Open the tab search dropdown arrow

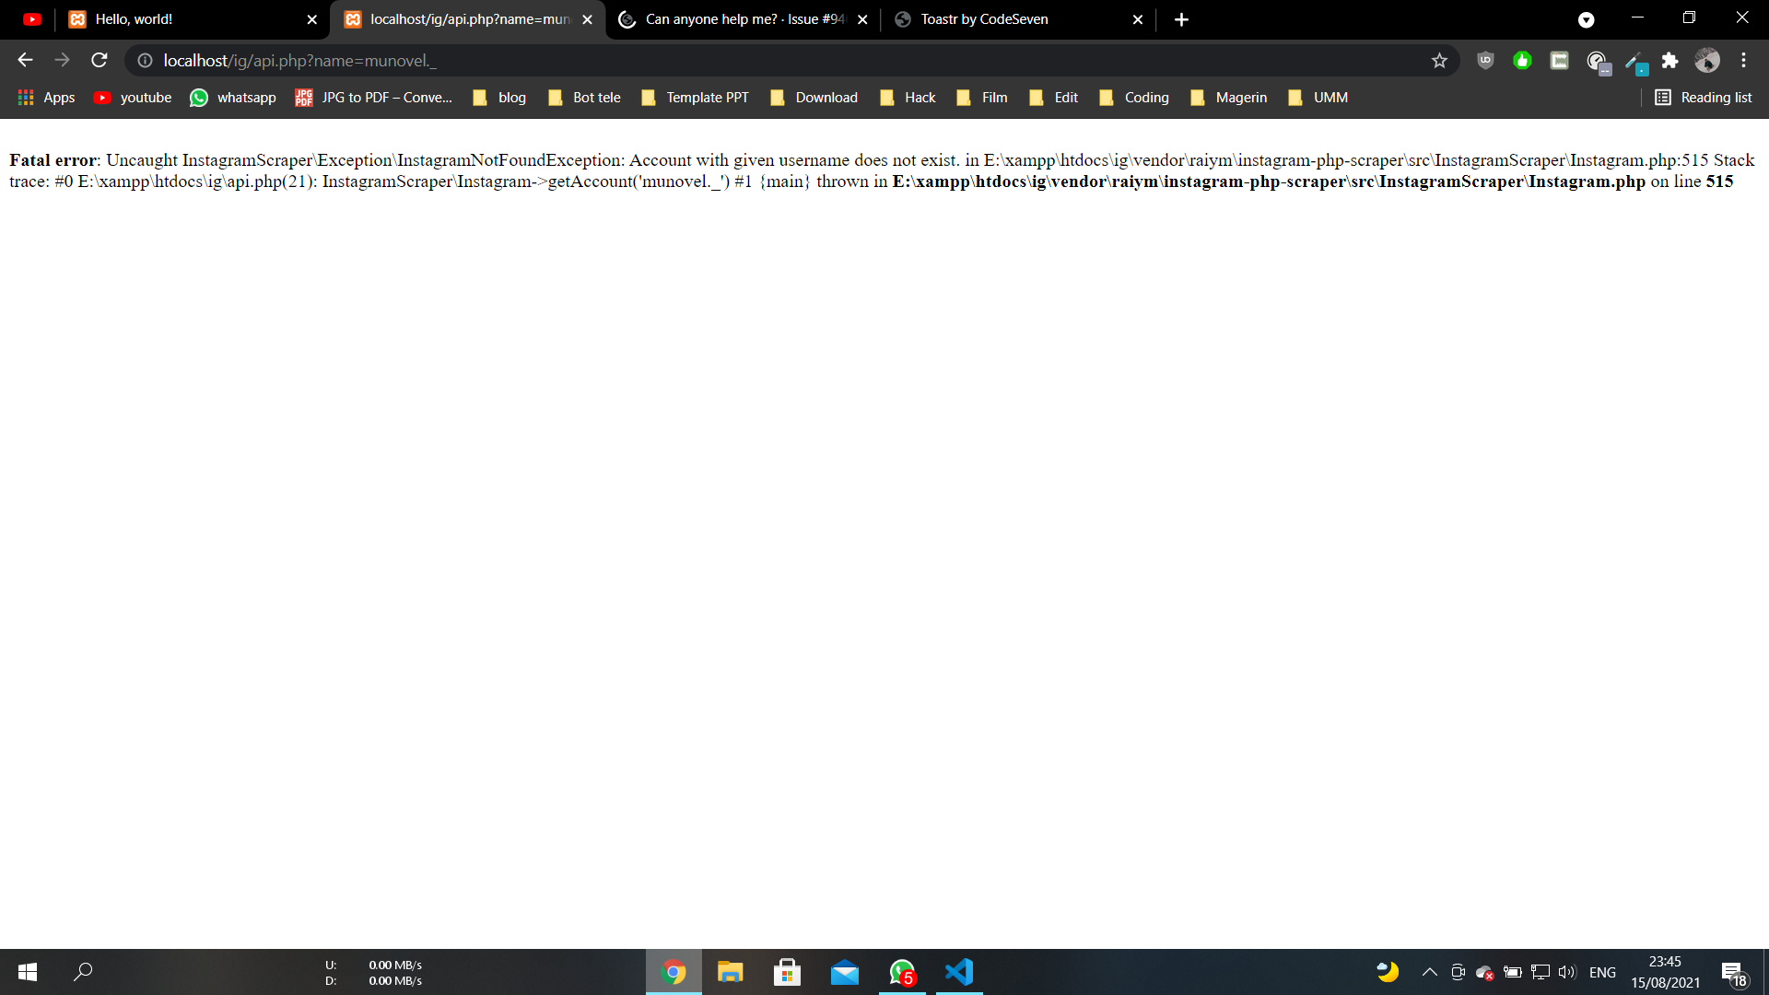coord(1586,19)
